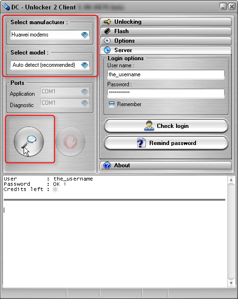Click the log scrollbar down arrow
Image resolution: width=238 pixels, height=299 pixels.
pyautogui.click(x=231, y=283)
